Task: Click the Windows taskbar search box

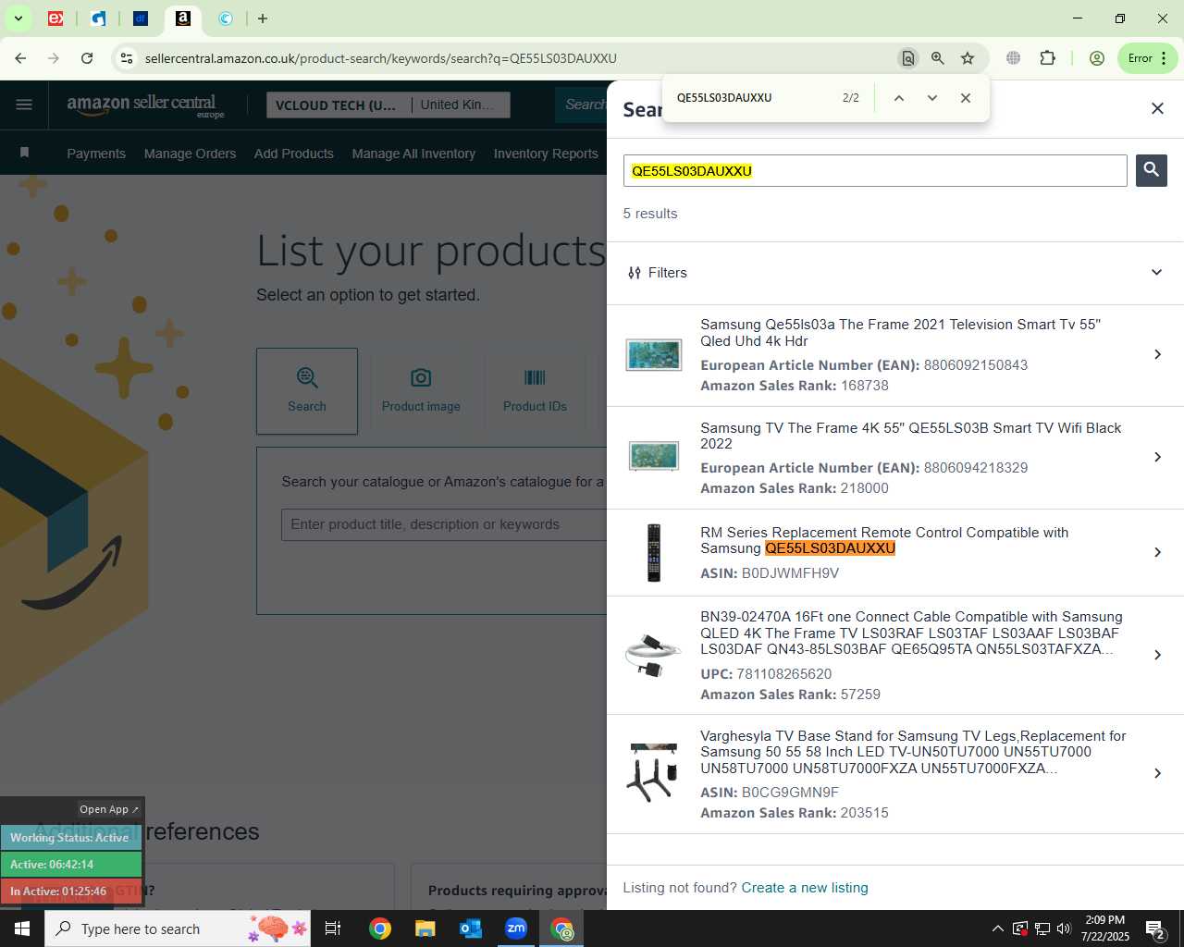Action: (178, 929)
